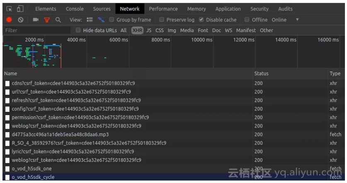
Task: Toggle the orange filter funnel icon
Action: (47, 20)
